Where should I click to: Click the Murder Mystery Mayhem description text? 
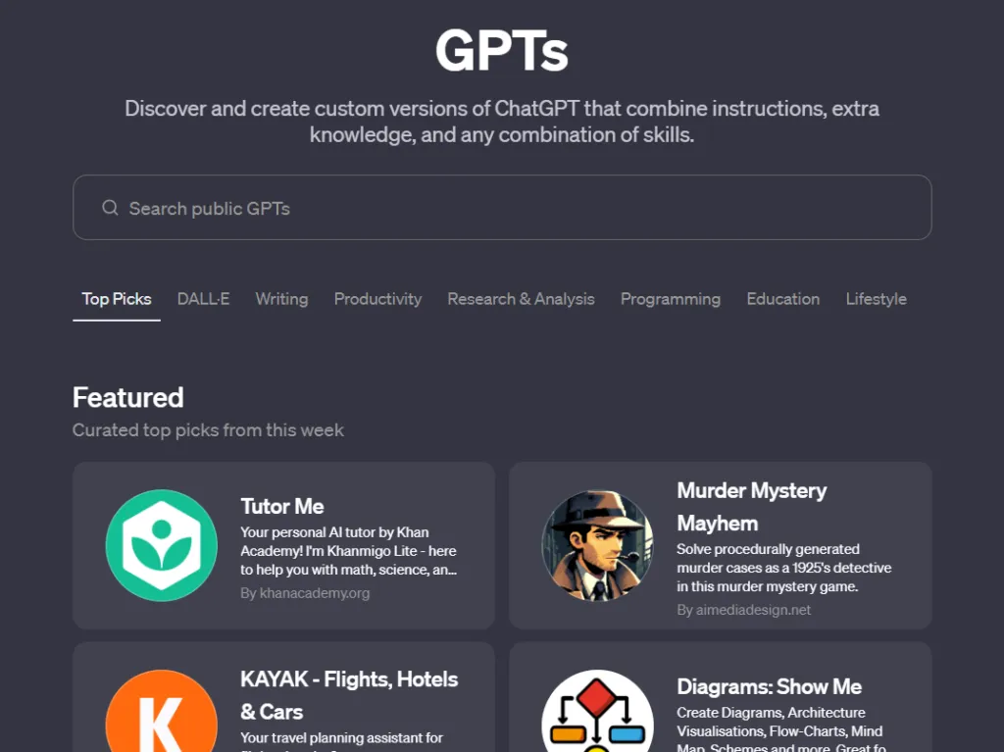783,568
